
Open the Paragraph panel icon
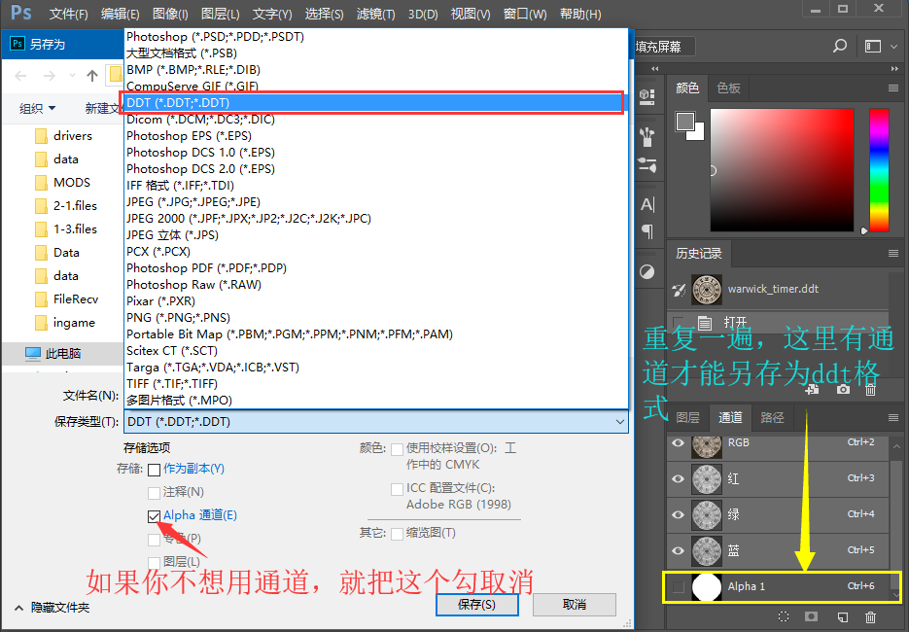click(x=647, y=231)
